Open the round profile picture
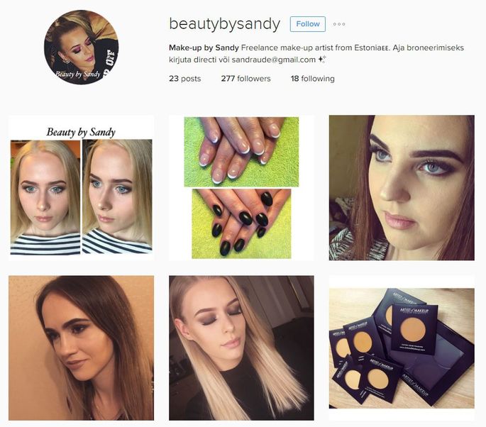The image size is (486, 427). pyautogui.click(x=81, y=47)
